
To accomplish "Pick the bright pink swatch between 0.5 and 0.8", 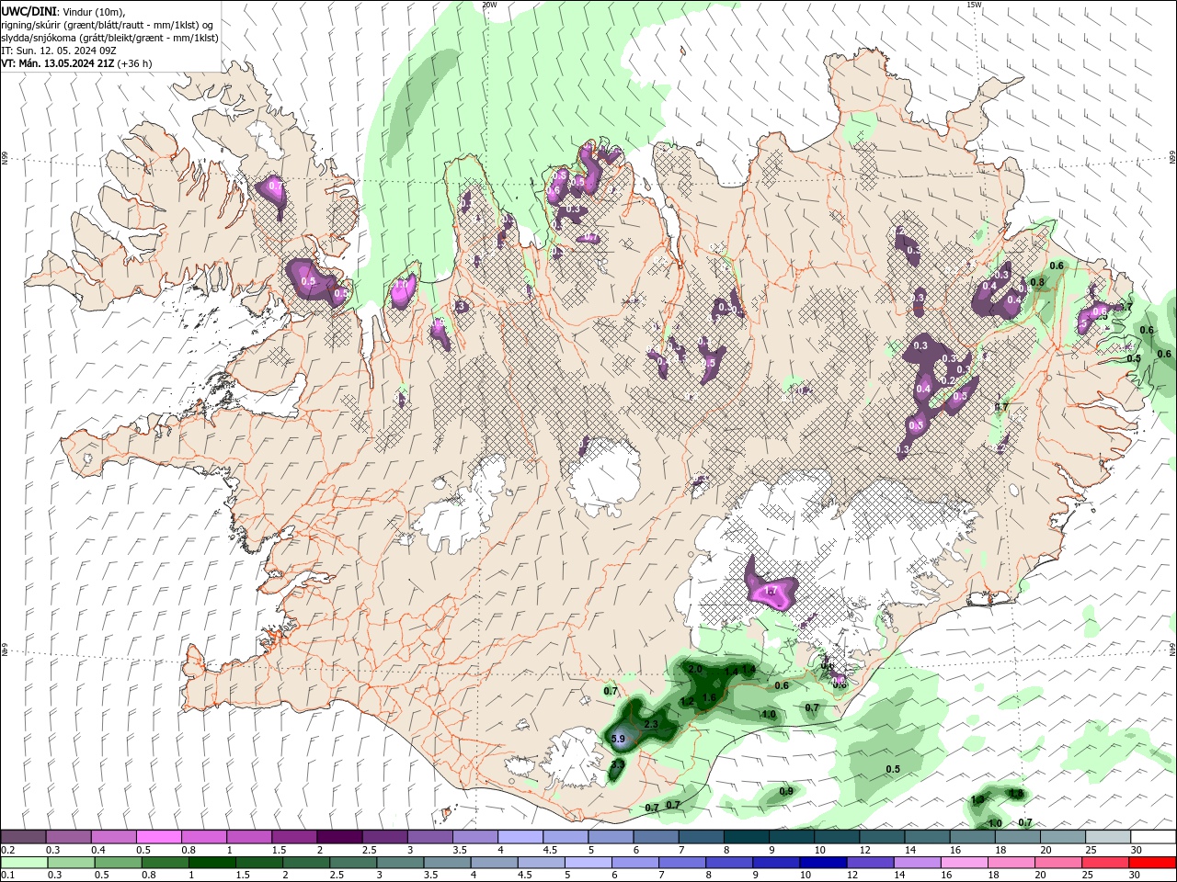I will coord(158,837).
